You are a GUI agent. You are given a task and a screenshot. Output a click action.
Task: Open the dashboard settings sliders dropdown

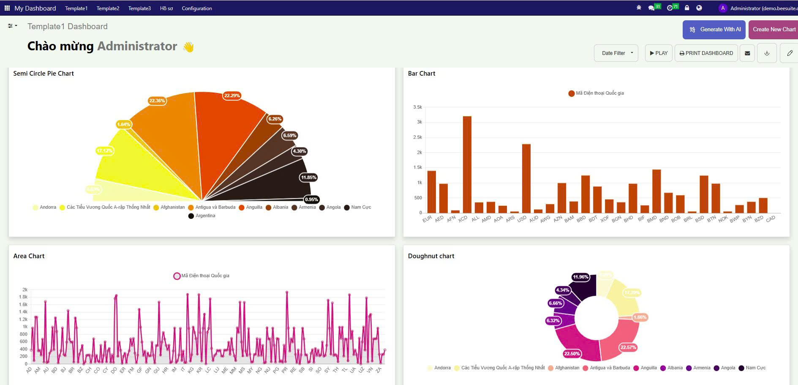[x=12, y=26]
